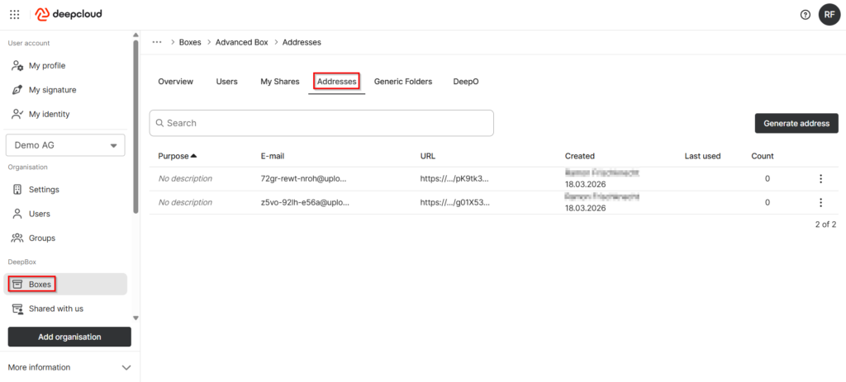846x382 pixels.
Task: Open the three-dot menu for the z5vo-92lh-e56a address
Action: pos(820,203)
